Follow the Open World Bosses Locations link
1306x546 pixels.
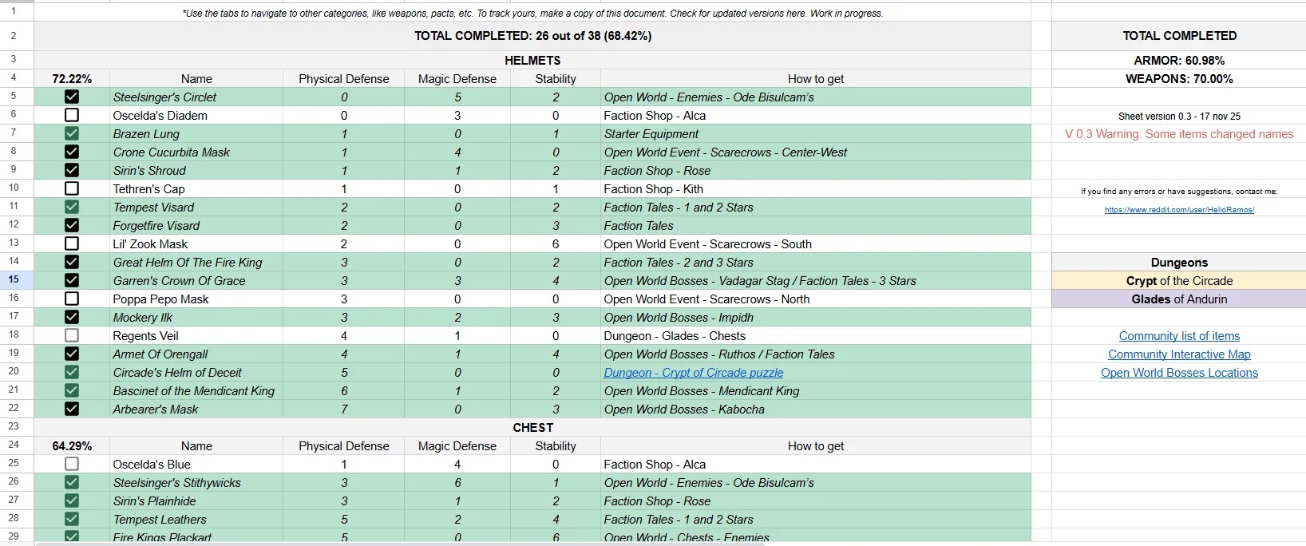pos(1179,373)
